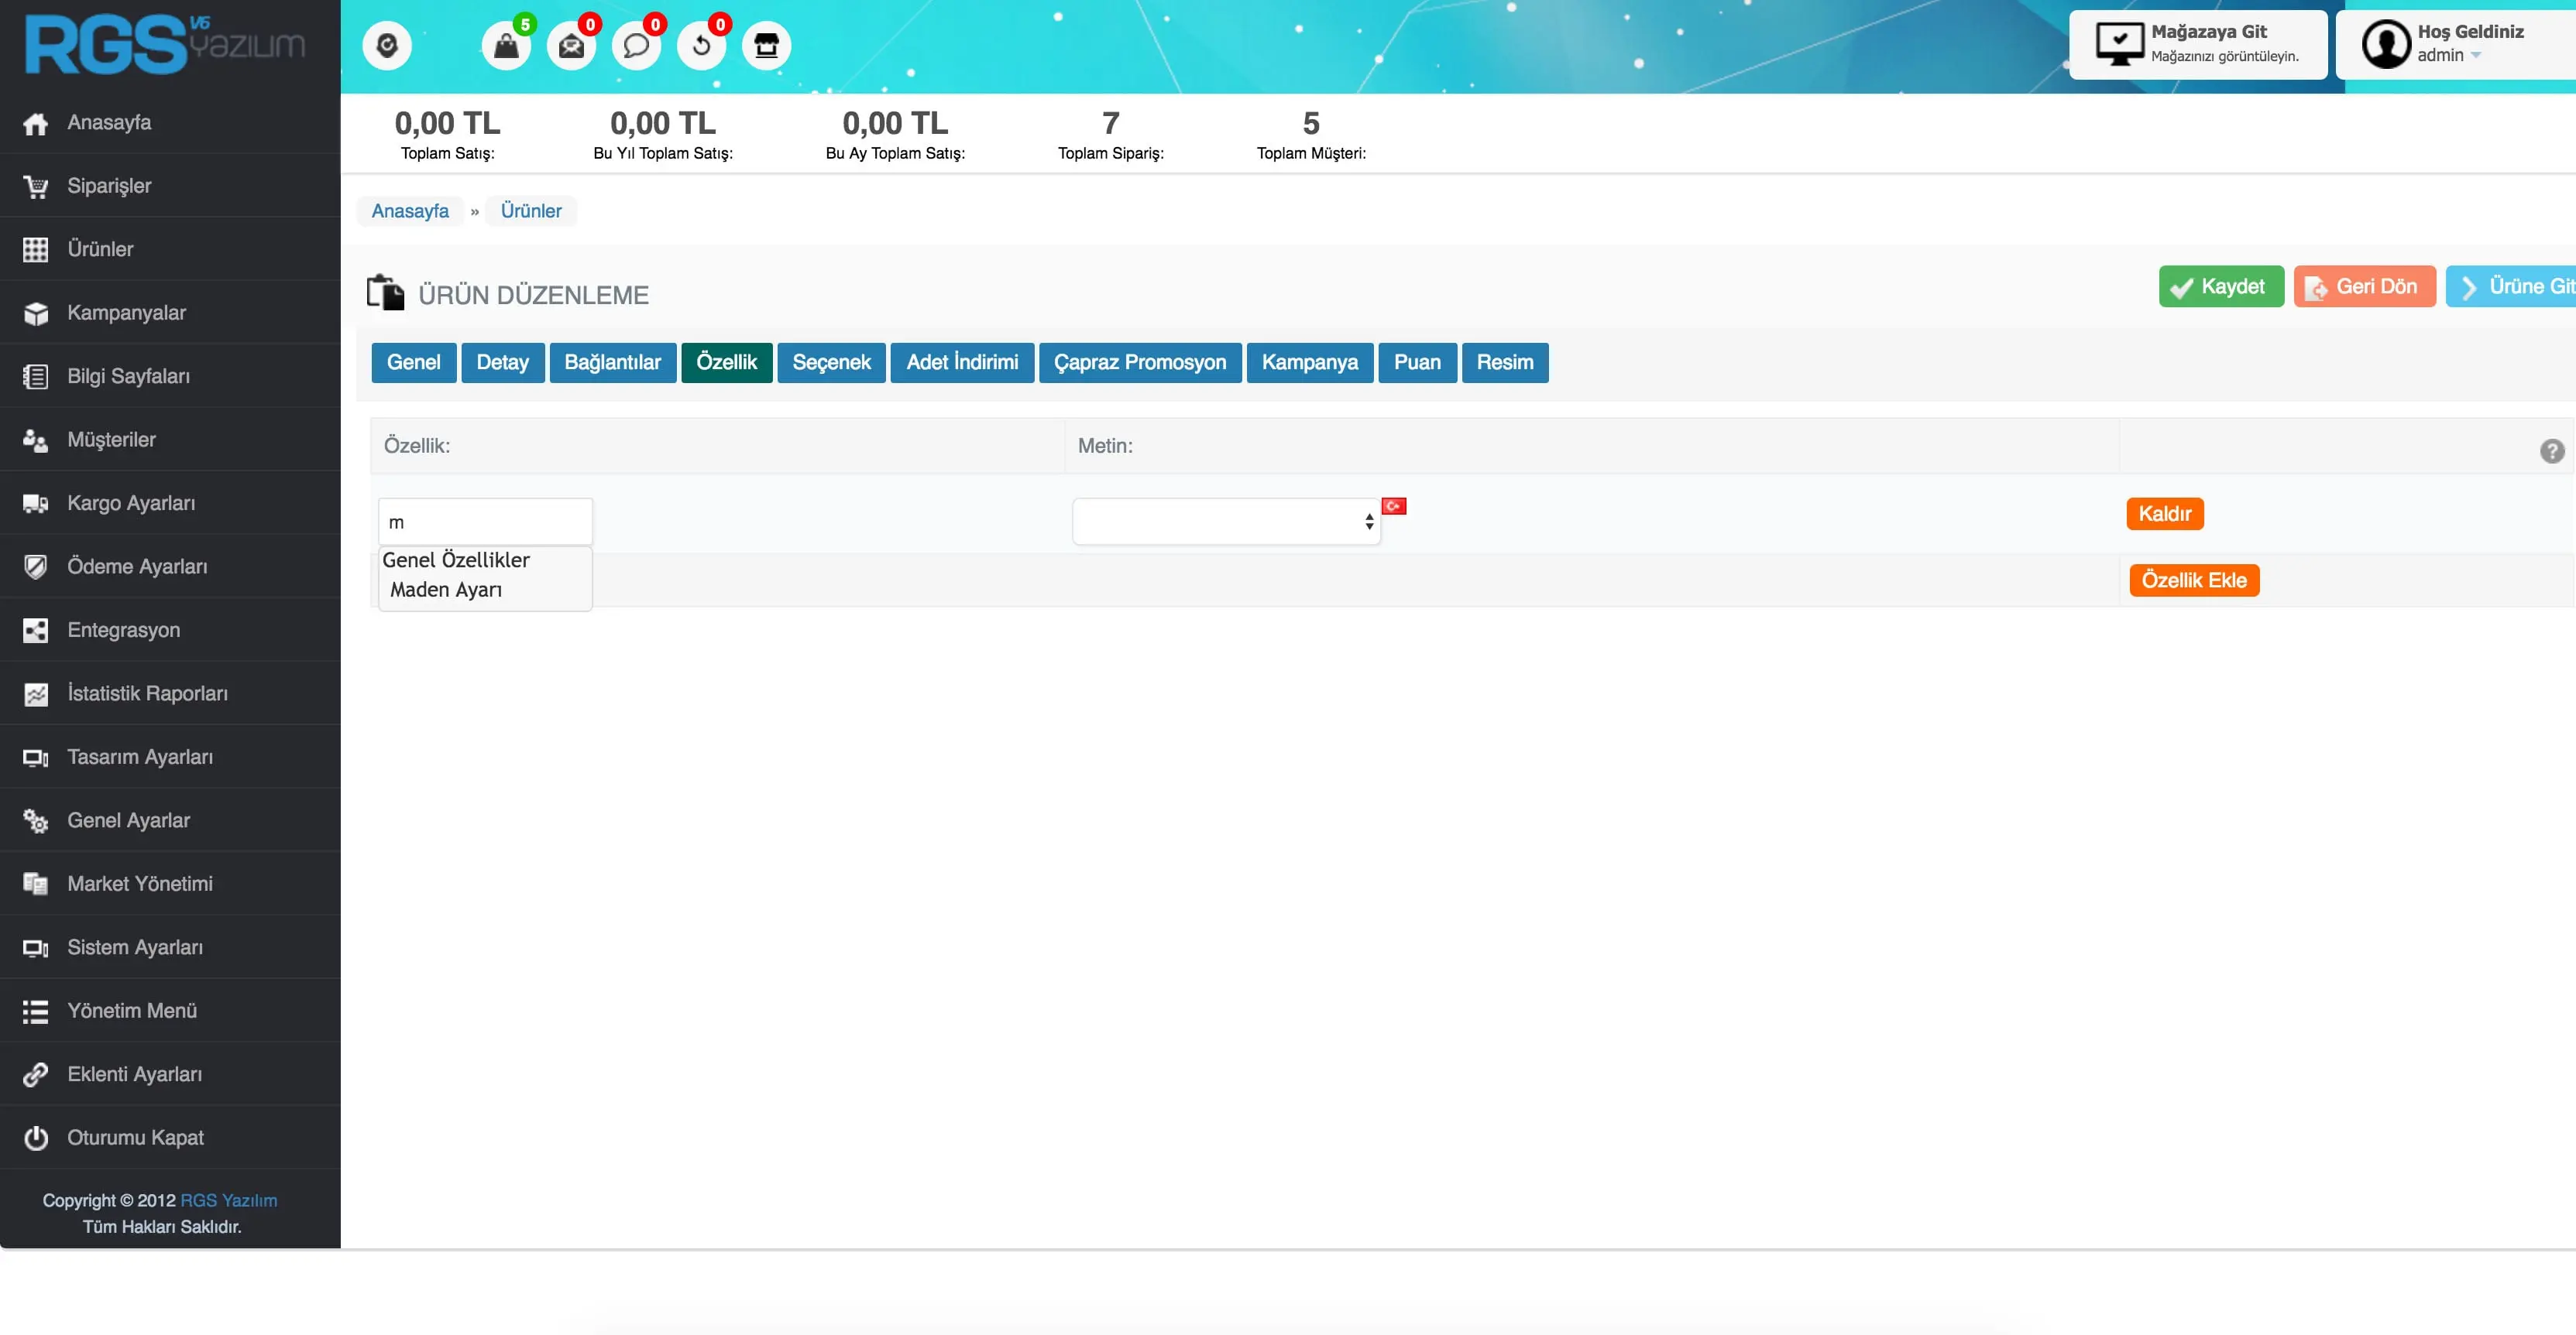Image resolution: width=2576 pixels, height=1335 pixels.
Task: Select Maden Ayarı from autocomplete list
Action: click(446, 590)
